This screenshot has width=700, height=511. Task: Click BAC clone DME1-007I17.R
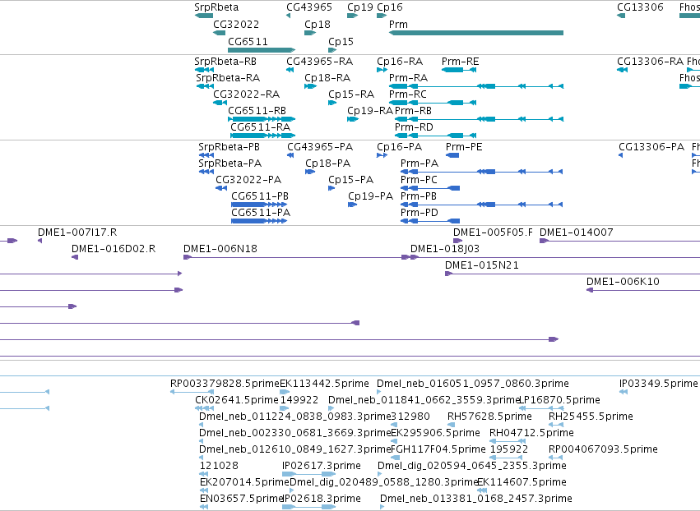(x=77, y=232)
